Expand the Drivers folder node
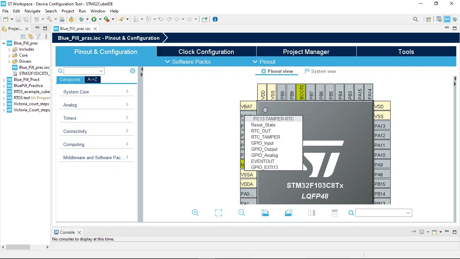 tap(9, 61)
